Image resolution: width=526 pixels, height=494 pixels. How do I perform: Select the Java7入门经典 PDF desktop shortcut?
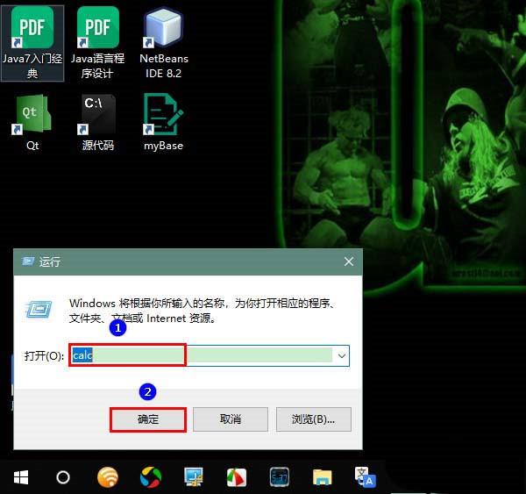click(32, 43)
